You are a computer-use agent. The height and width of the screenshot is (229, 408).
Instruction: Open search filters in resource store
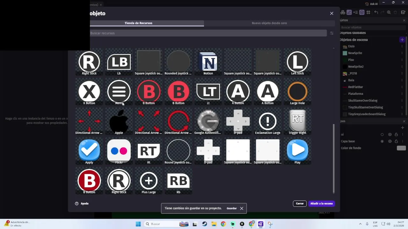pos(331,33)
